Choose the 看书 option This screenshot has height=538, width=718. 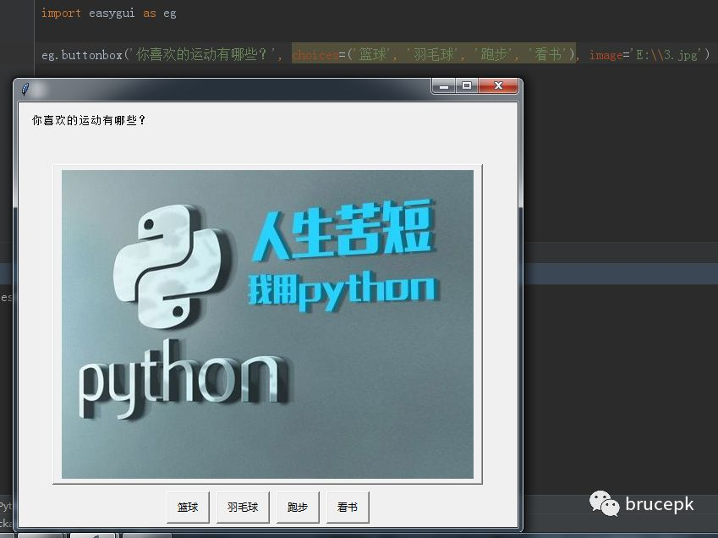(348, 507)
